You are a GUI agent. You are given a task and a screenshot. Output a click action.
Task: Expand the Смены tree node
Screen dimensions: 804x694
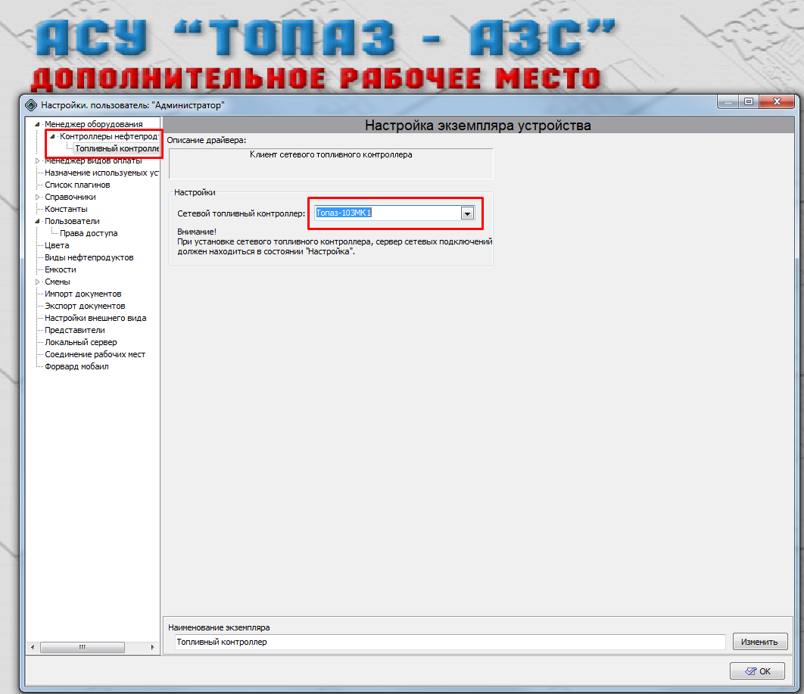click(37, 282)
